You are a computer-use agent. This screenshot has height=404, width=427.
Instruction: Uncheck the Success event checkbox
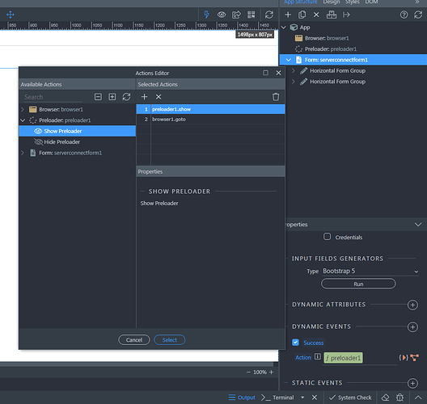click(x=295, y=343)
